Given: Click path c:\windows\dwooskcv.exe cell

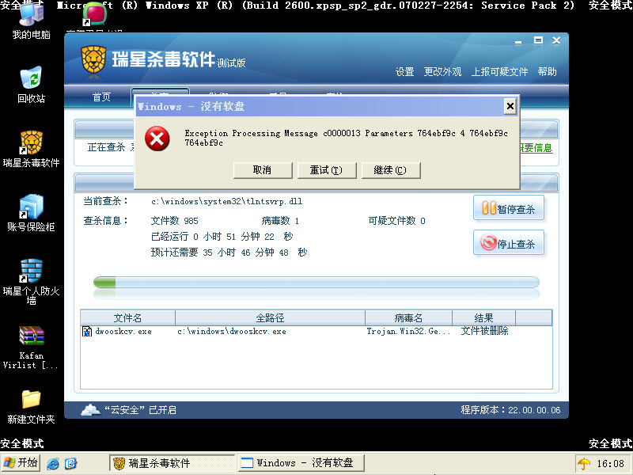Looking at the screenshot, I should (232, 332).
